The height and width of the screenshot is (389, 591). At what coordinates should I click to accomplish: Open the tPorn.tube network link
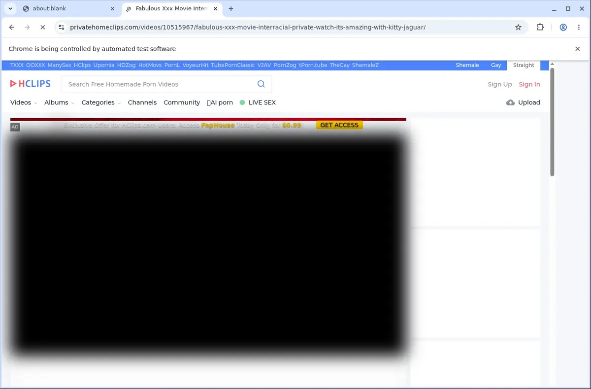(x=313, y=65)
